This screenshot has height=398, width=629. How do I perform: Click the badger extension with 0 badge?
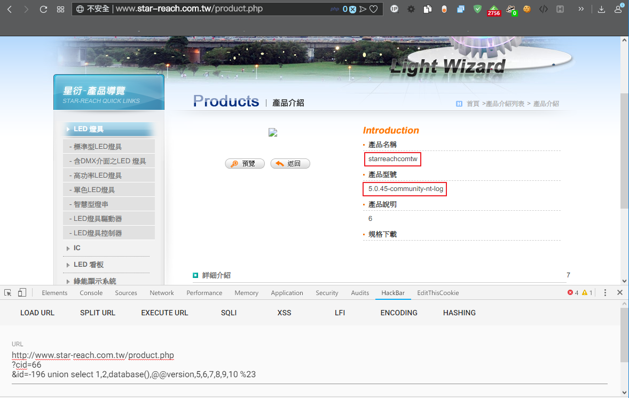[x=511, y=10]
